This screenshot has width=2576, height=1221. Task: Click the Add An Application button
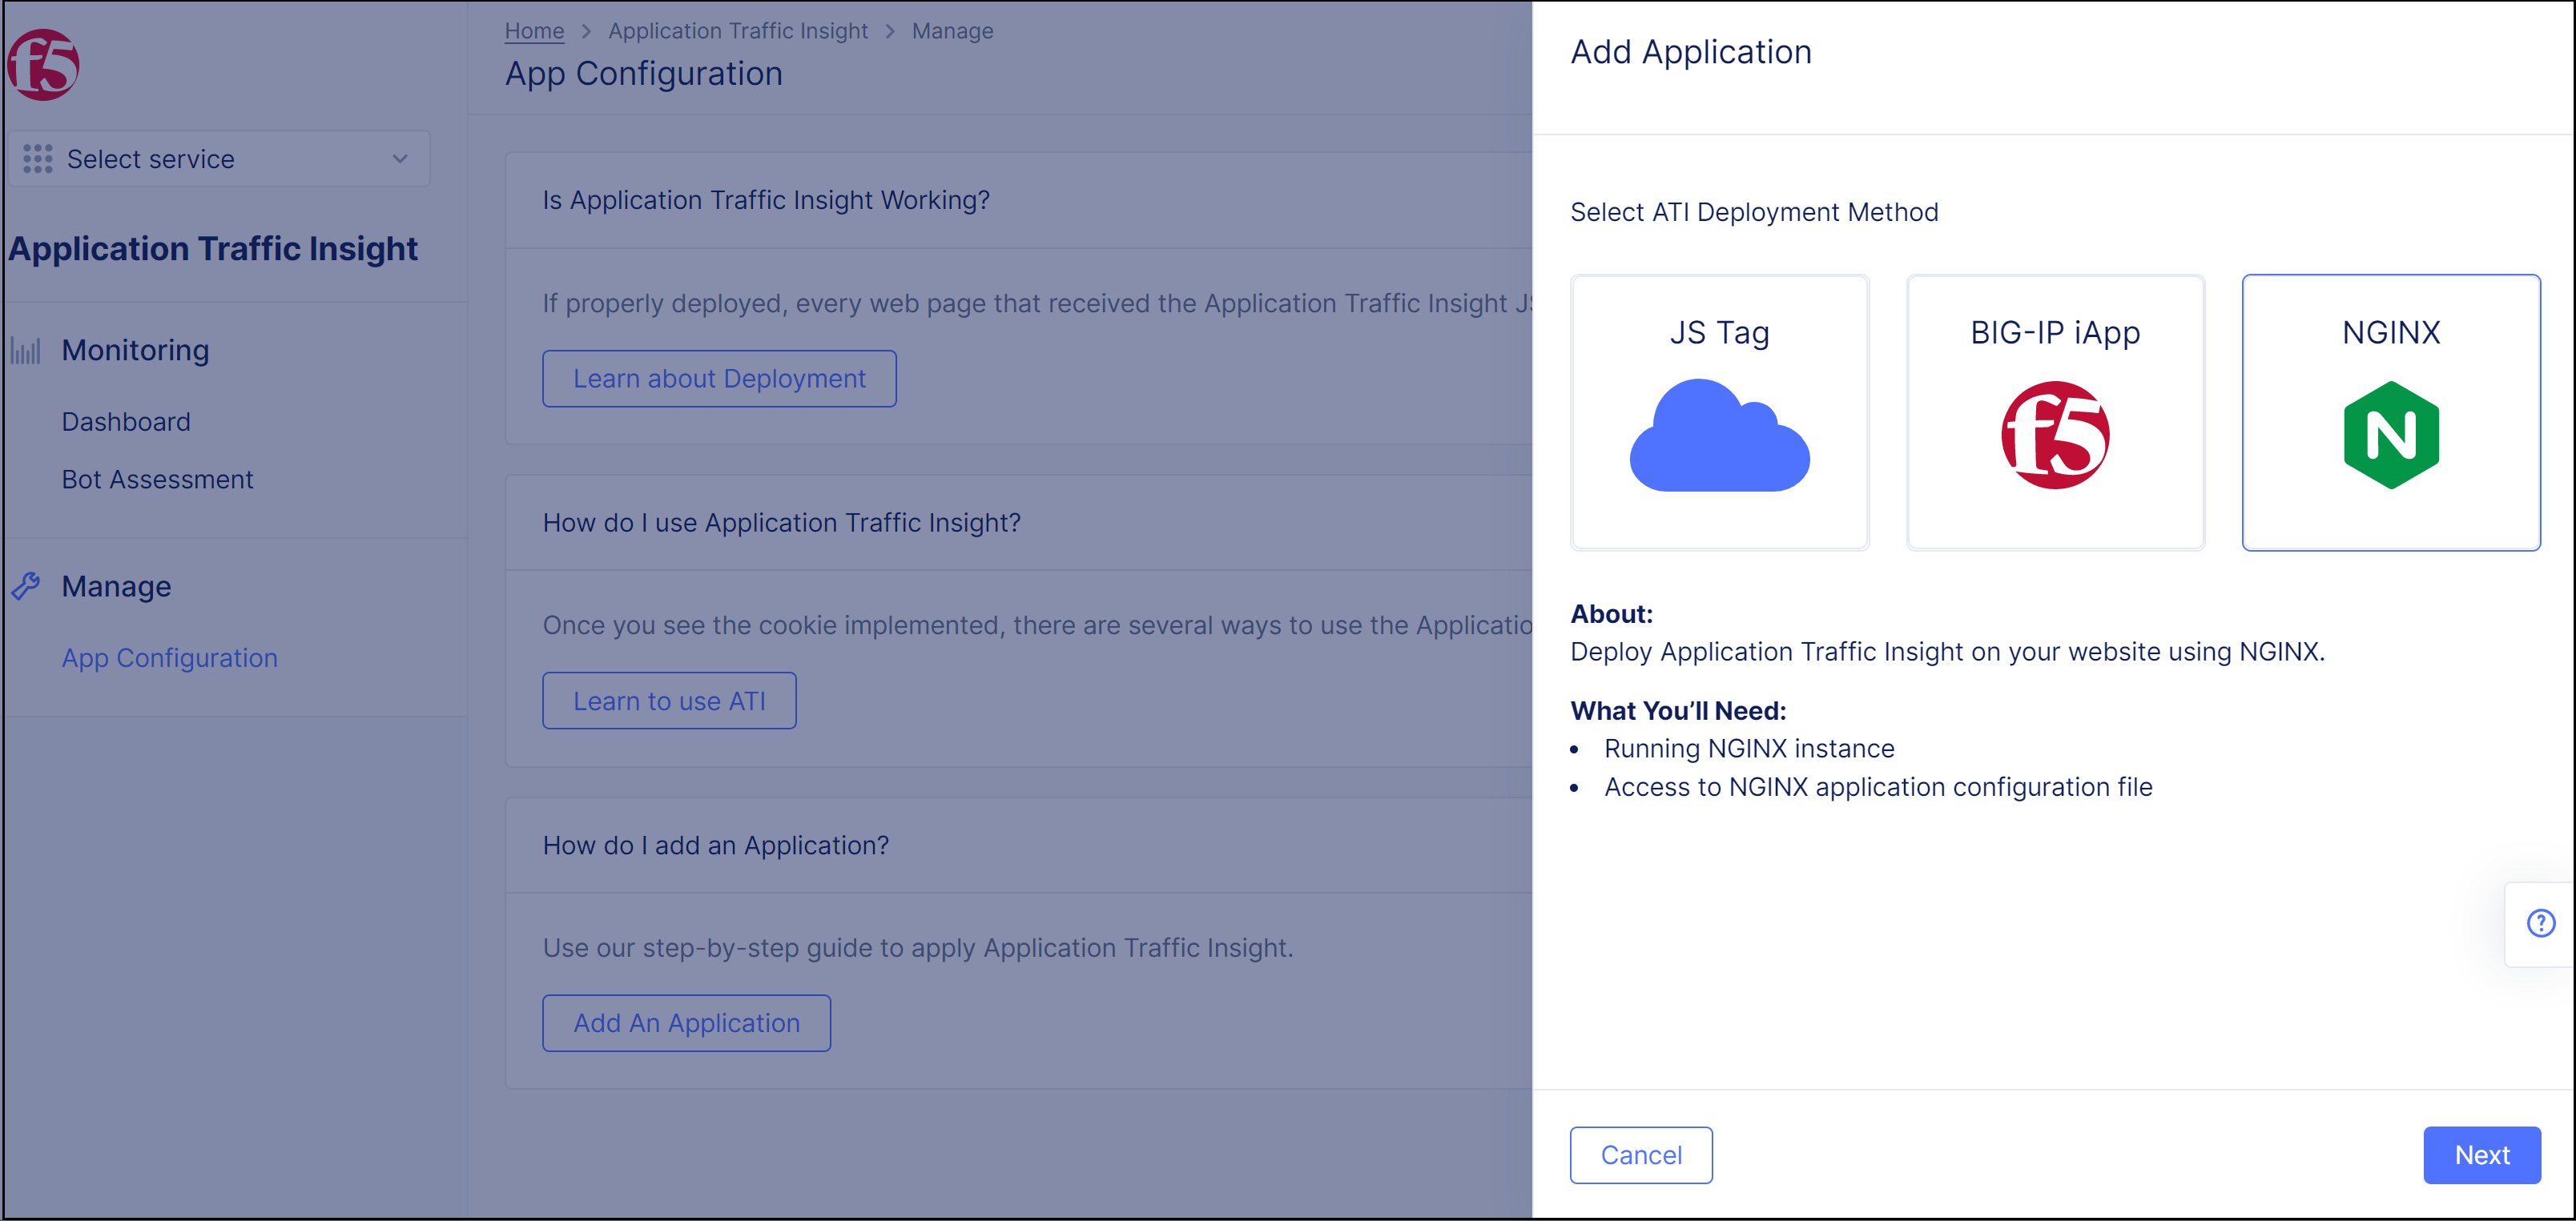click(x=686, y=1022)
